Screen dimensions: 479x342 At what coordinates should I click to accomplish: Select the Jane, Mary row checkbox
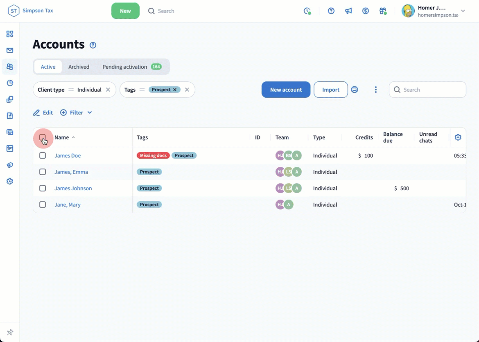coord(43,205)
